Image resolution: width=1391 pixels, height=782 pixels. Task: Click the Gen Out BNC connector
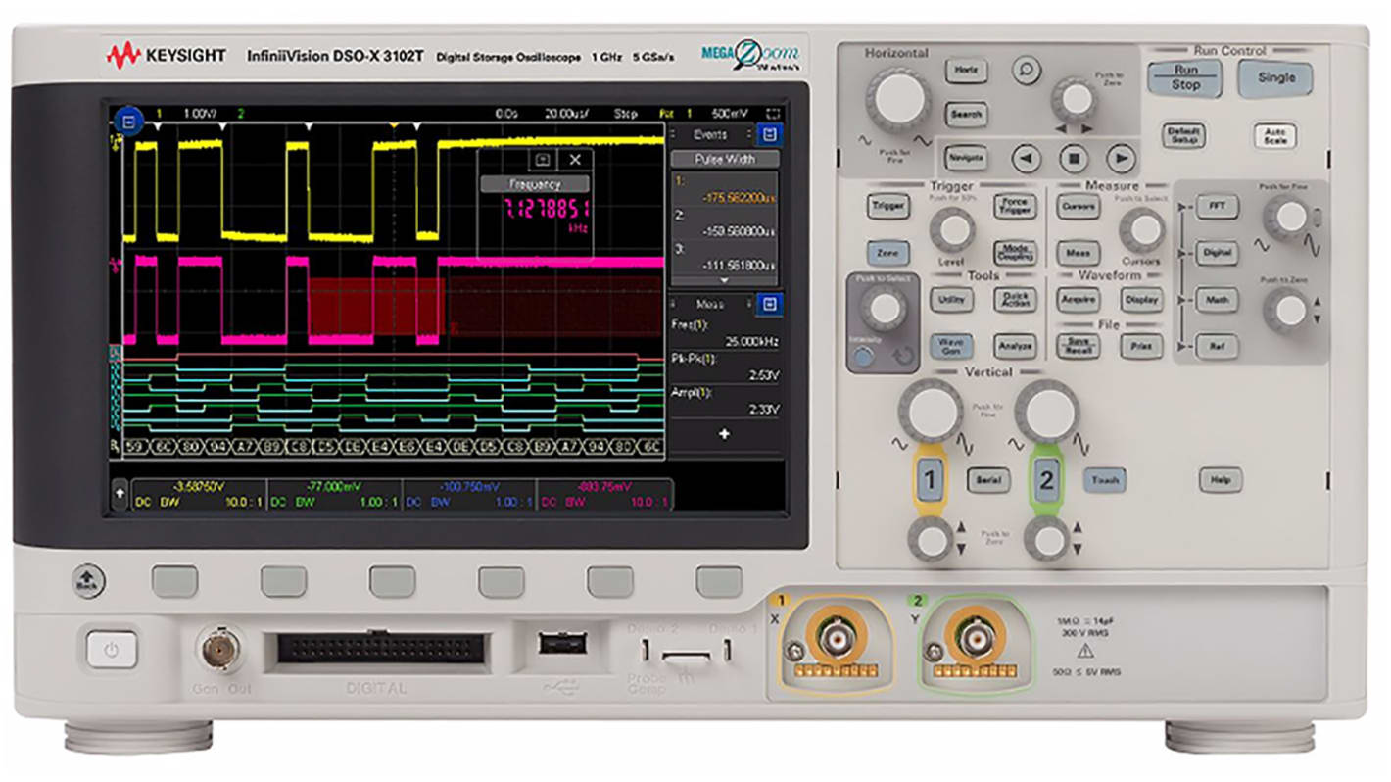click(x=220, y=648)
